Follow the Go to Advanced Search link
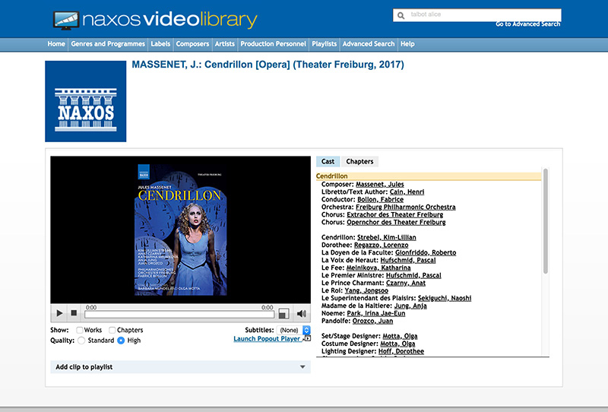This screenshot has width=608, height=412. pyautogui.click(x=527, y=24)
